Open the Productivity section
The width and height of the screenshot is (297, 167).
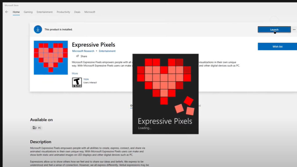pyautogui.click(x=63, y=12)
